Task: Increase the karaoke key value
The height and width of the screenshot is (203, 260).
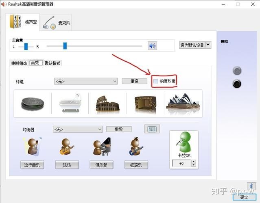Action: 194,162
